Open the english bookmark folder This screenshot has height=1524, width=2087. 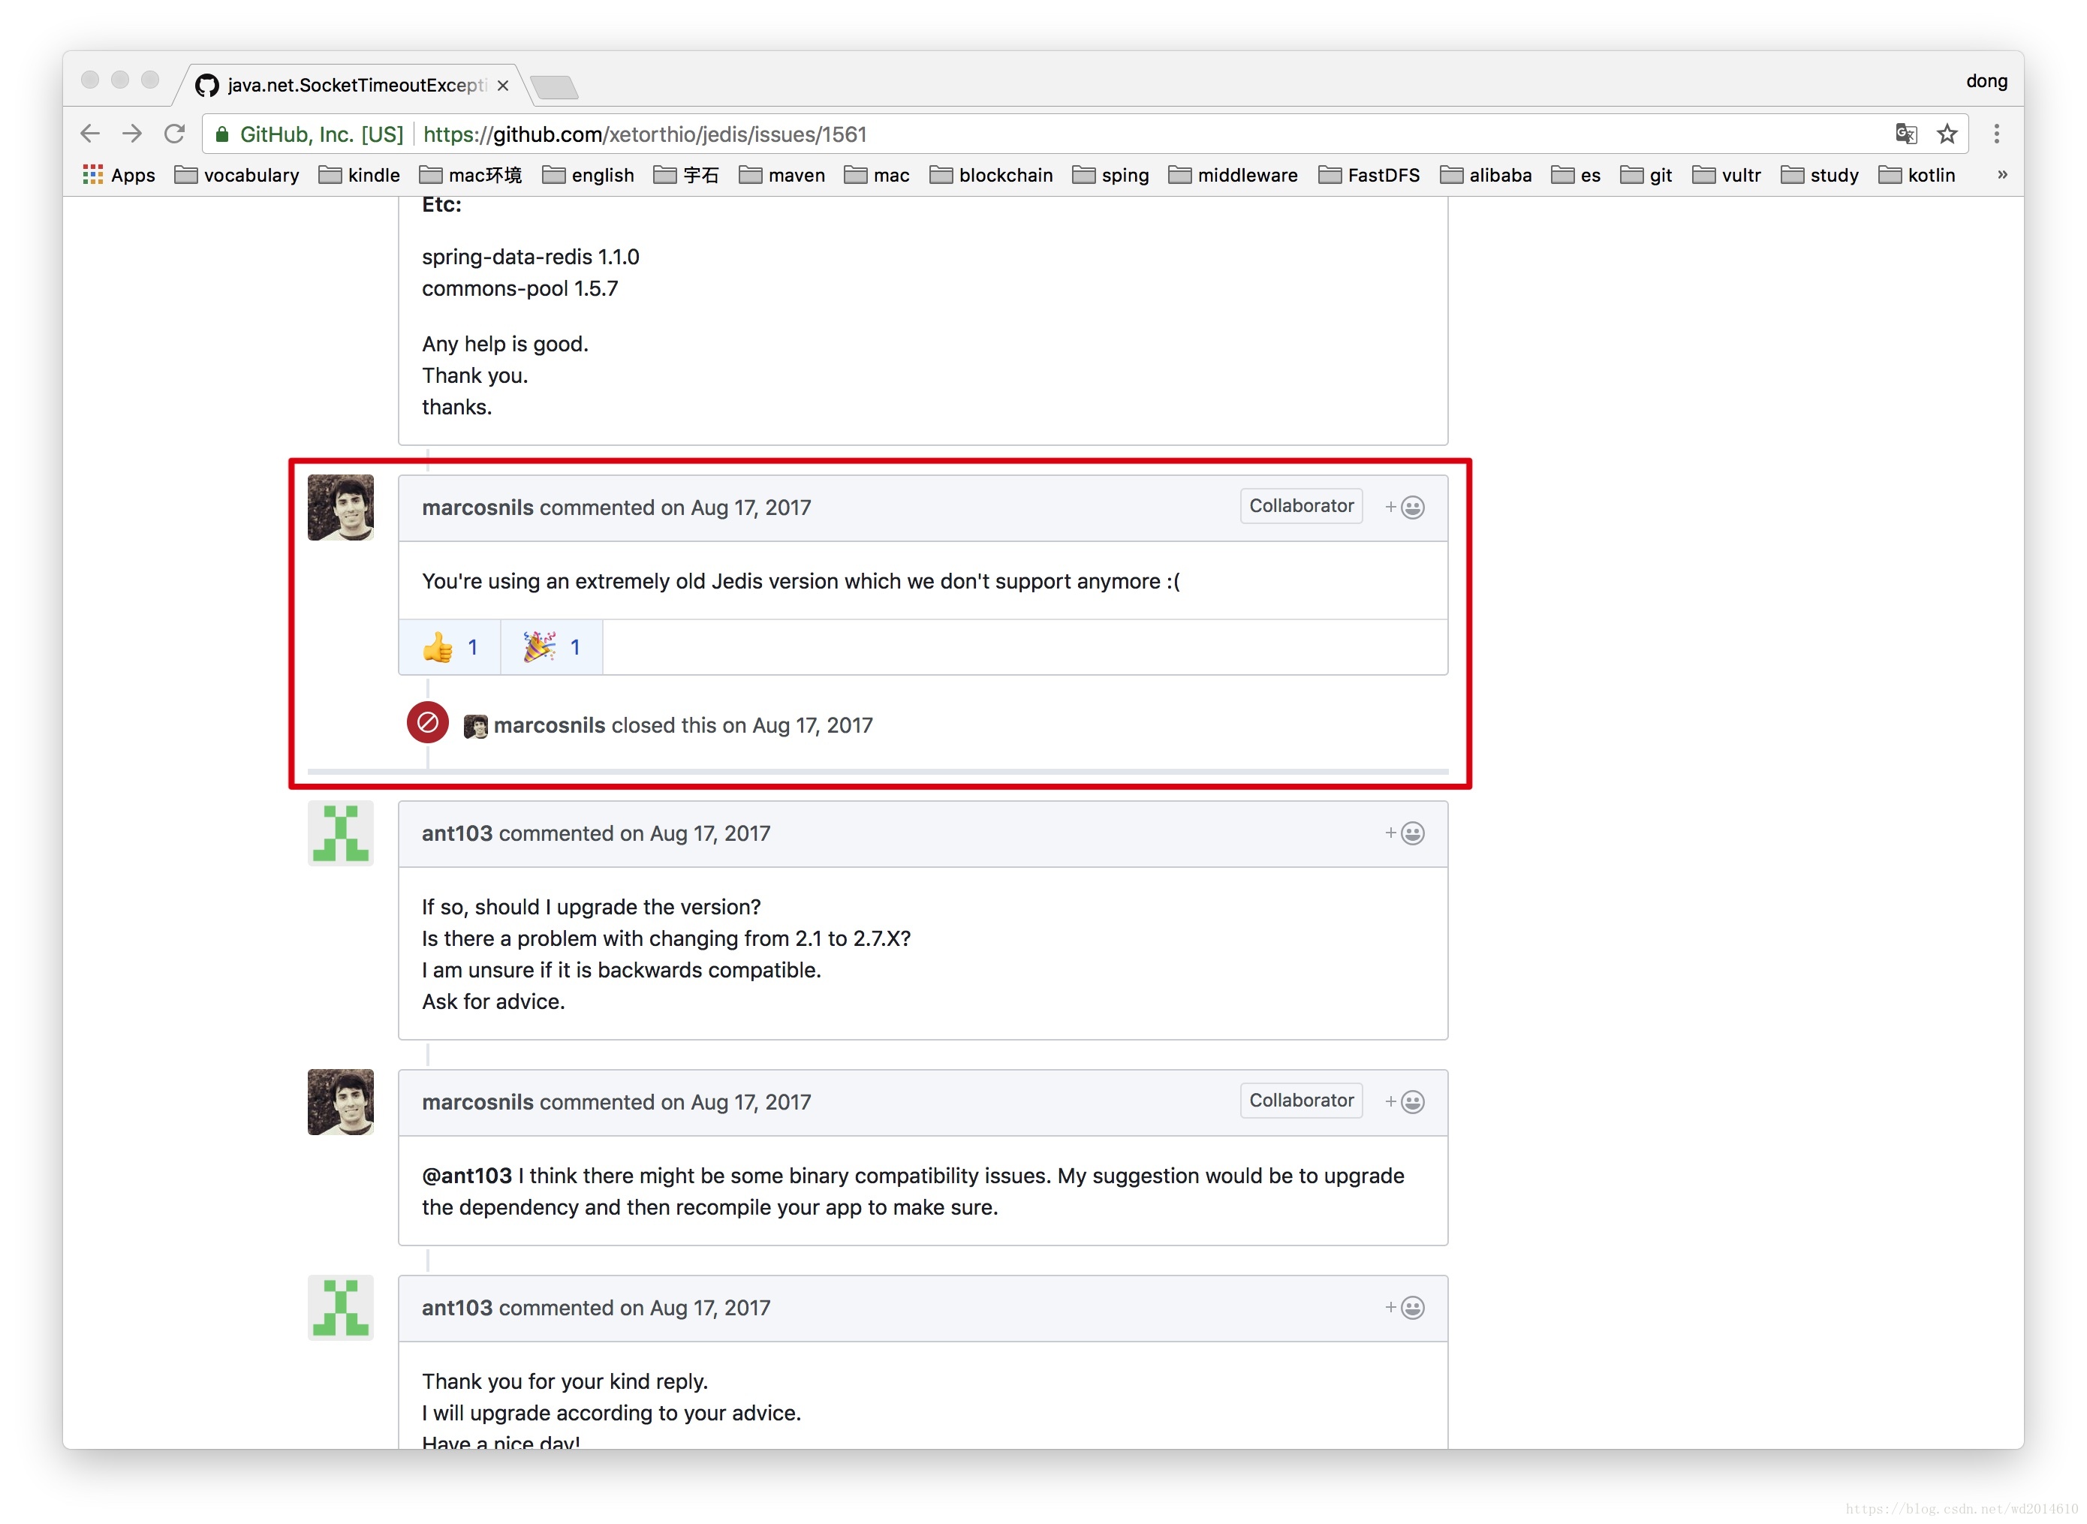pos(589,175)
